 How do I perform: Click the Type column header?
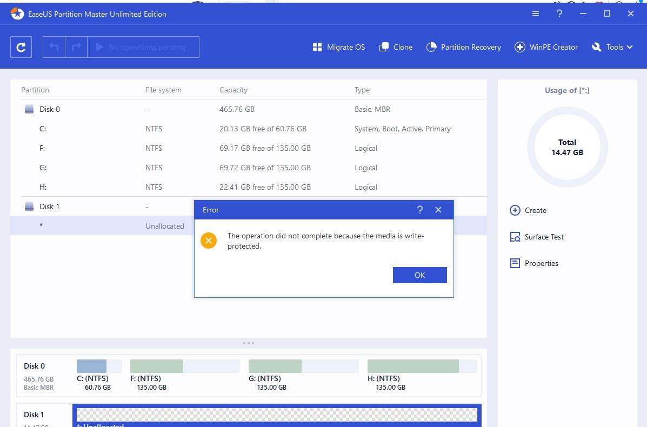click(x=362, y=90)
